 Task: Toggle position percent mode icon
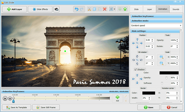137,43
